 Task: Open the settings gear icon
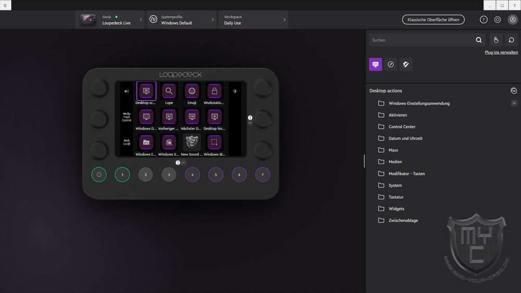point(498,20)
